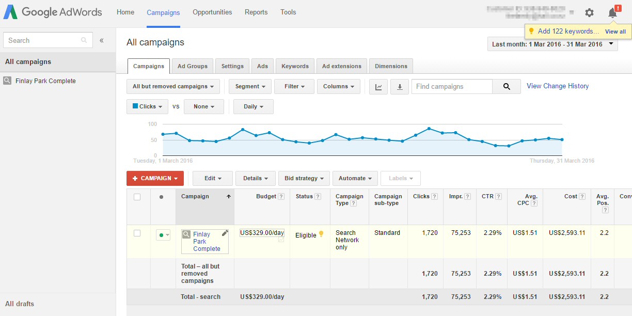Select Finlay Park Complete in the sidebar

coord(45,81)
